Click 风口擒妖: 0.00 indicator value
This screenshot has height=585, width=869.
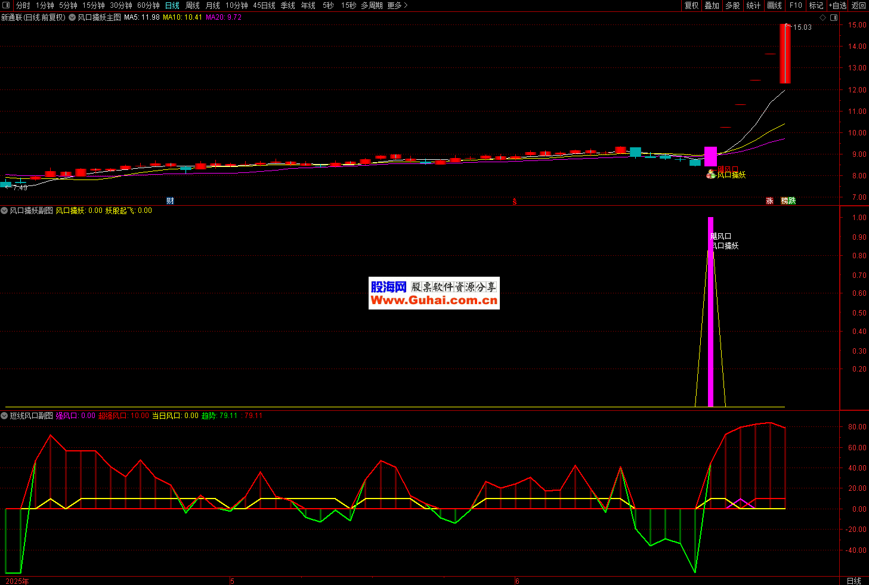[x=79, y=211]
